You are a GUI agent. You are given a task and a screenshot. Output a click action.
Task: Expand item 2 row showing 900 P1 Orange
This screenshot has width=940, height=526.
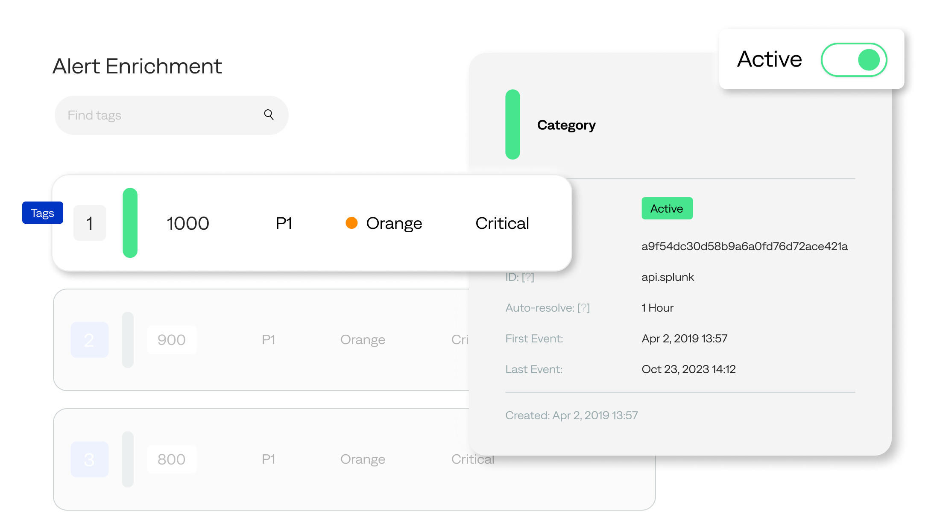tap(258, 339)
